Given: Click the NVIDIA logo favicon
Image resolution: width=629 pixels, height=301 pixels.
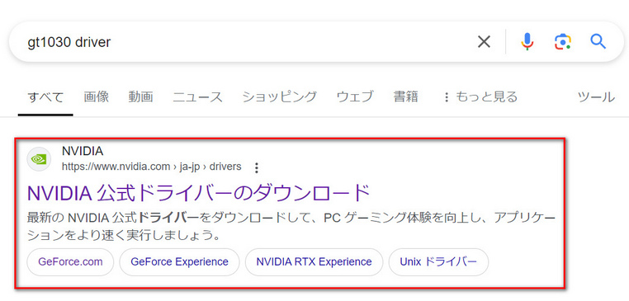Looking at the screenshot, I should point(39,159).
